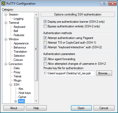Collapse the Connection tree node
The image size is (118, 113).
[6, 64]
